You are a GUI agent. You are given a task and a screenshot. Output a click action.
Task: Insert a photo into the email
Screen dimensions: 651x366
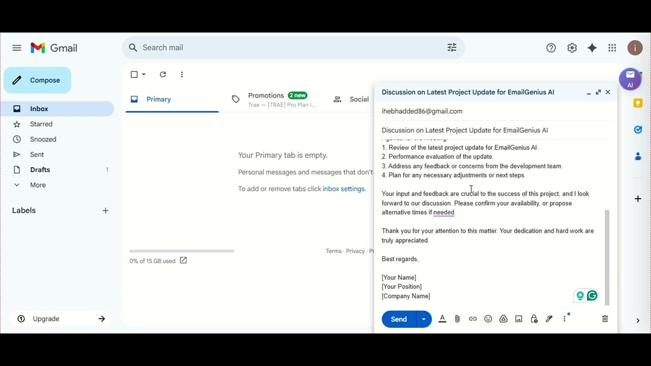click(x=518, y=319)
